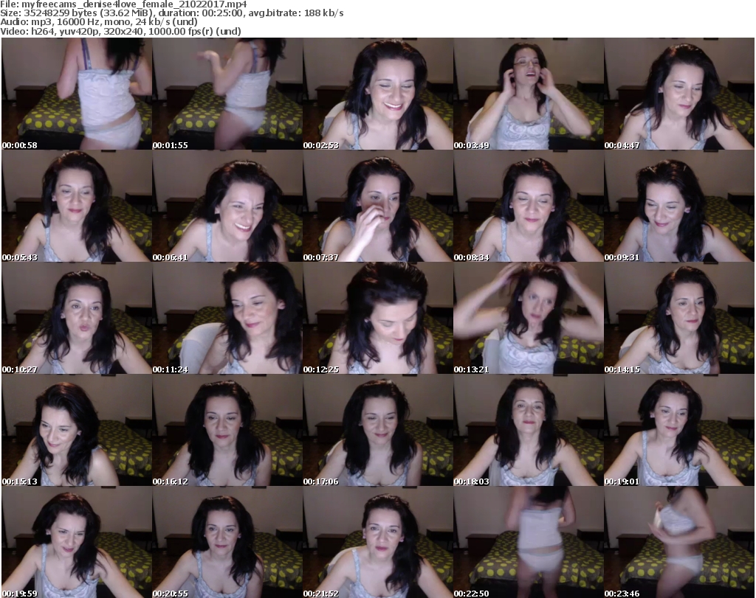756x598 pixels.
Task: Click the 'Video: h264, yuv420p' line
Action: pos(120,31)
